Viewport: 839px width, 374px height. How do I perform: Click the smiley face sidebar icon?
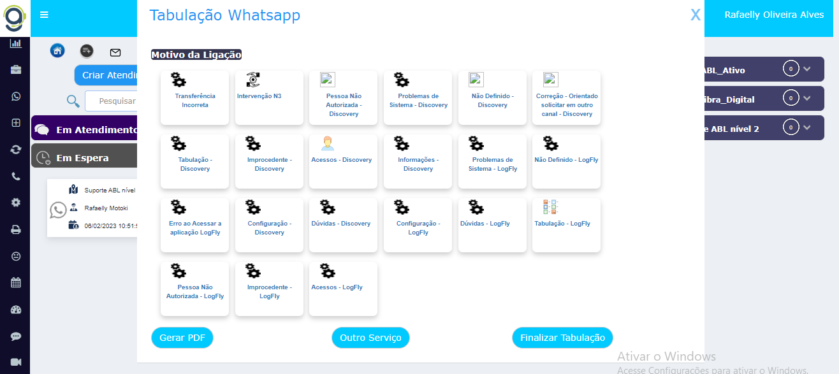(15, 256)
